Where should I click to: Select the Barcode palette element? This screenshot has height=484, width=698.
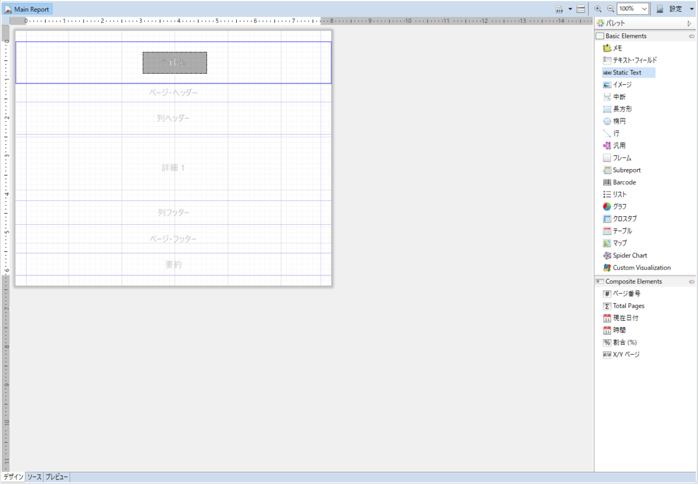click(620, 182)
